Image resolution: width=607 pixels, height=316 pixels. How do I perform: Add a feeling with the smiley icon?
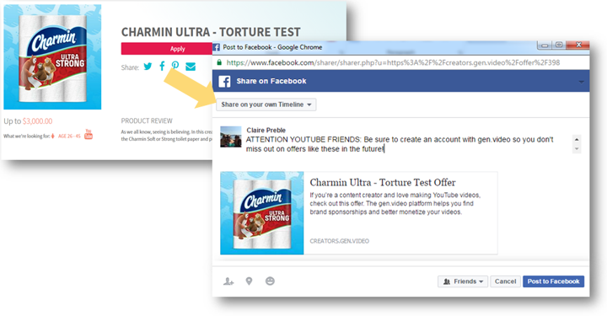[270, 281]
